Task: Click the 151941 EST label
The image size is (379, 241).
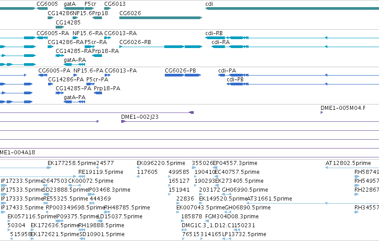Action: tap(179, 190)
